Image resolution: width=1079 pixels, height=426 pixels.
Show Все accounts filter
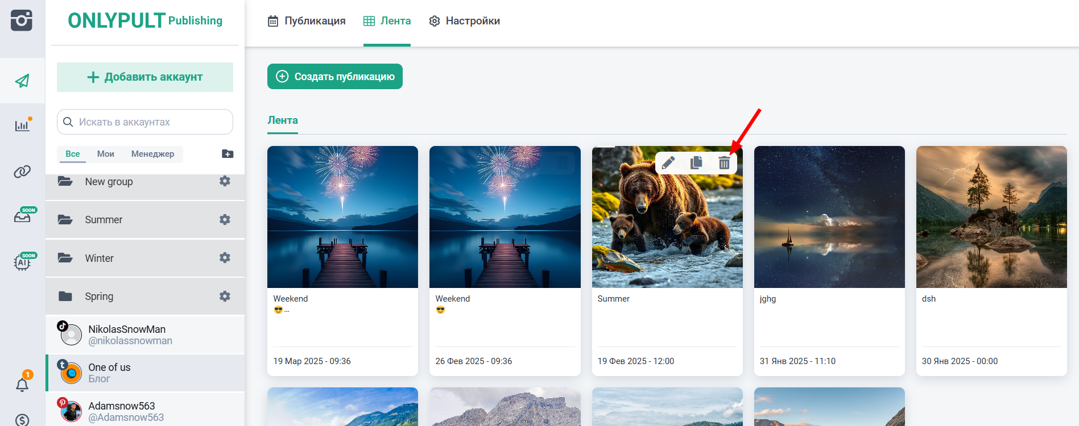72,154
